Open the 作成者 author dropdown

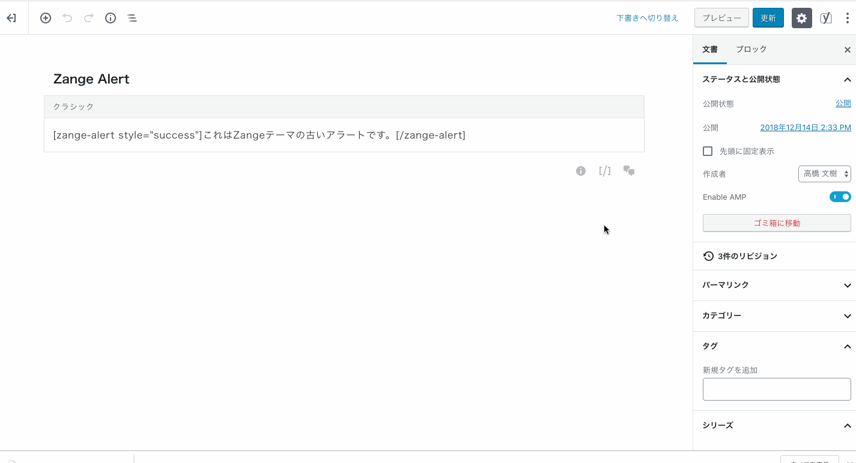[825, 174]
